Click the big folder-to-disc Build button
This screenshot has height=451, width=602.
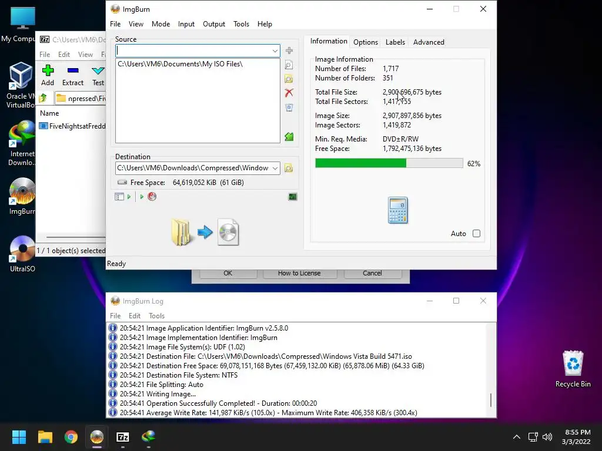click(205, 232)
